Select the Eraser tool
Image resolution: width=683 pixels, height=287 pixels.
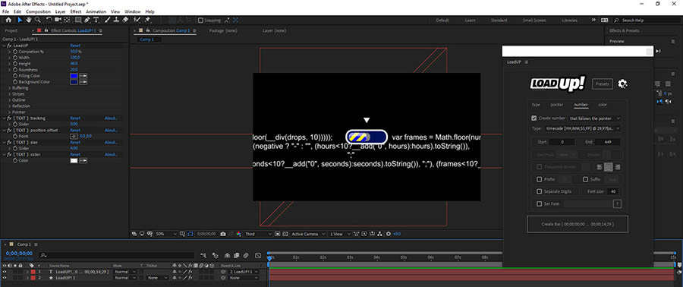[x=125, y=20]
